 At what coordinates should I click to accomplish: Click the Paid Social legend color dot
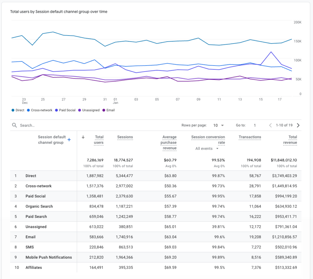(57, 110)
